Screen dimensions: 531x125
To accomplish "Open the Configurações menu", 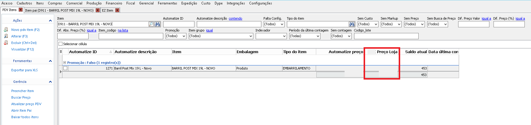I will (260, 3).
